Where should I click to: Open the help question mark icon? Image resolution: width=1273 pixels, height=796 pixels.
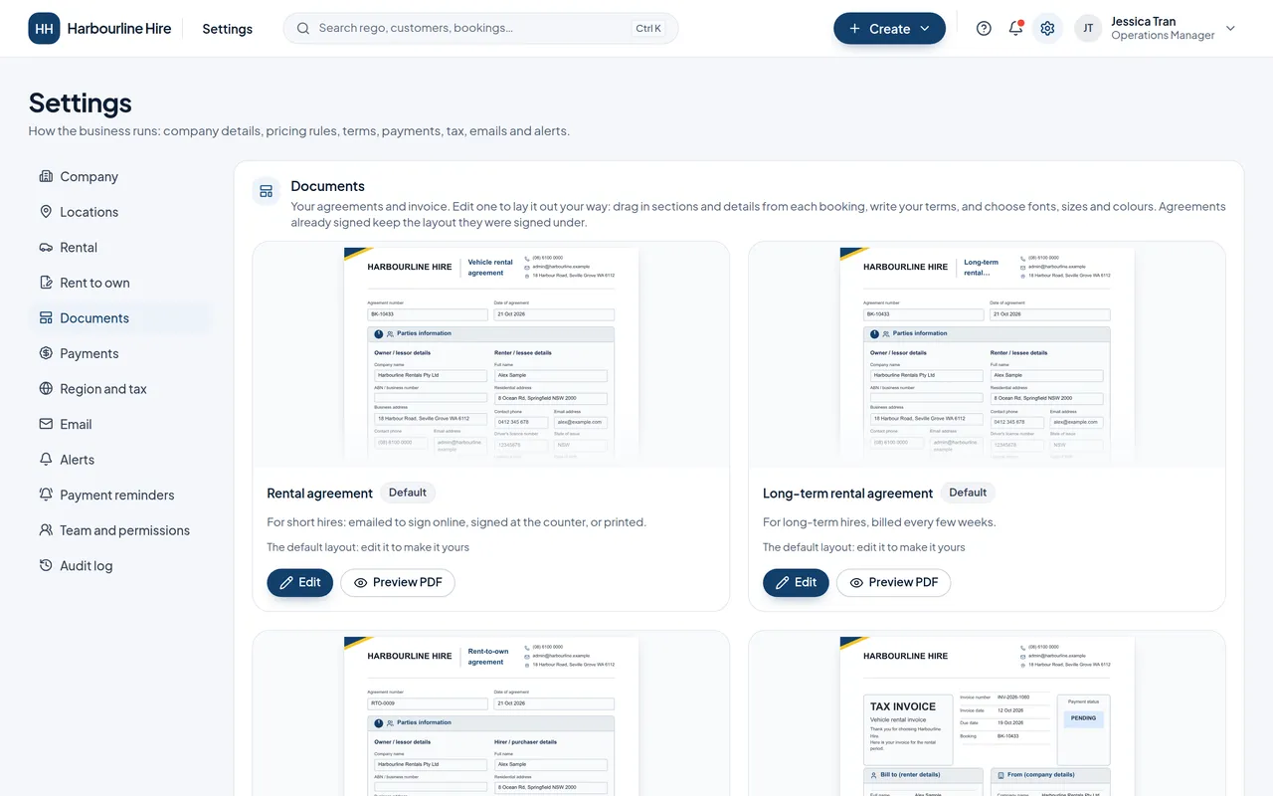coord(984,29)
